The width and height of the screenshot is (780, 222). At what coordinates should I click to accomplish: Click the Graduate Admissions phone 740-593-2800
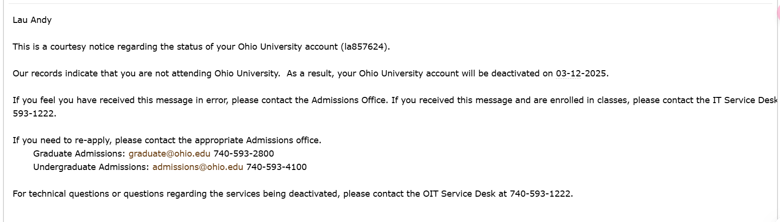click(x=244, y=154)
